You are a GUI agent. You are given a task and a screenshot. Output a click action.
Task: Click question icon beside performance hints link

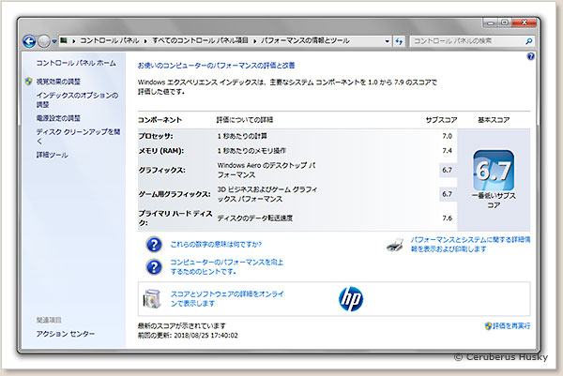pyautogui.click(x=154, y=267)
